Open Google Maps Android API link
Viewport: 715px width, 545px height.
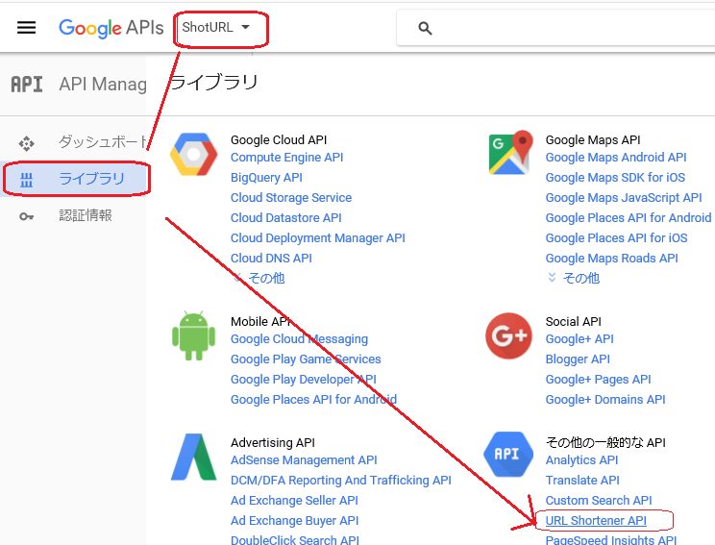click(x=616, y=158)
